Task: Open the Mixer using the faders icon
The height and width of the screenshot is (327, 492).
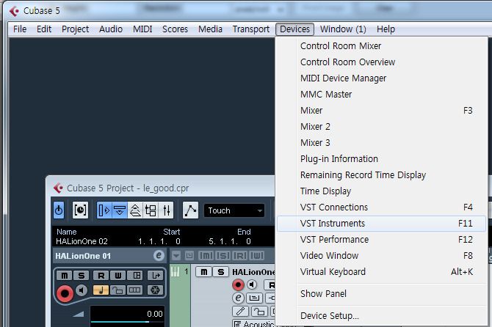Action: tap(166, 210)
